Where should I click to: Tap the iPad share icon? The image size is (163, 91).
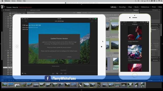coord(96,21)
